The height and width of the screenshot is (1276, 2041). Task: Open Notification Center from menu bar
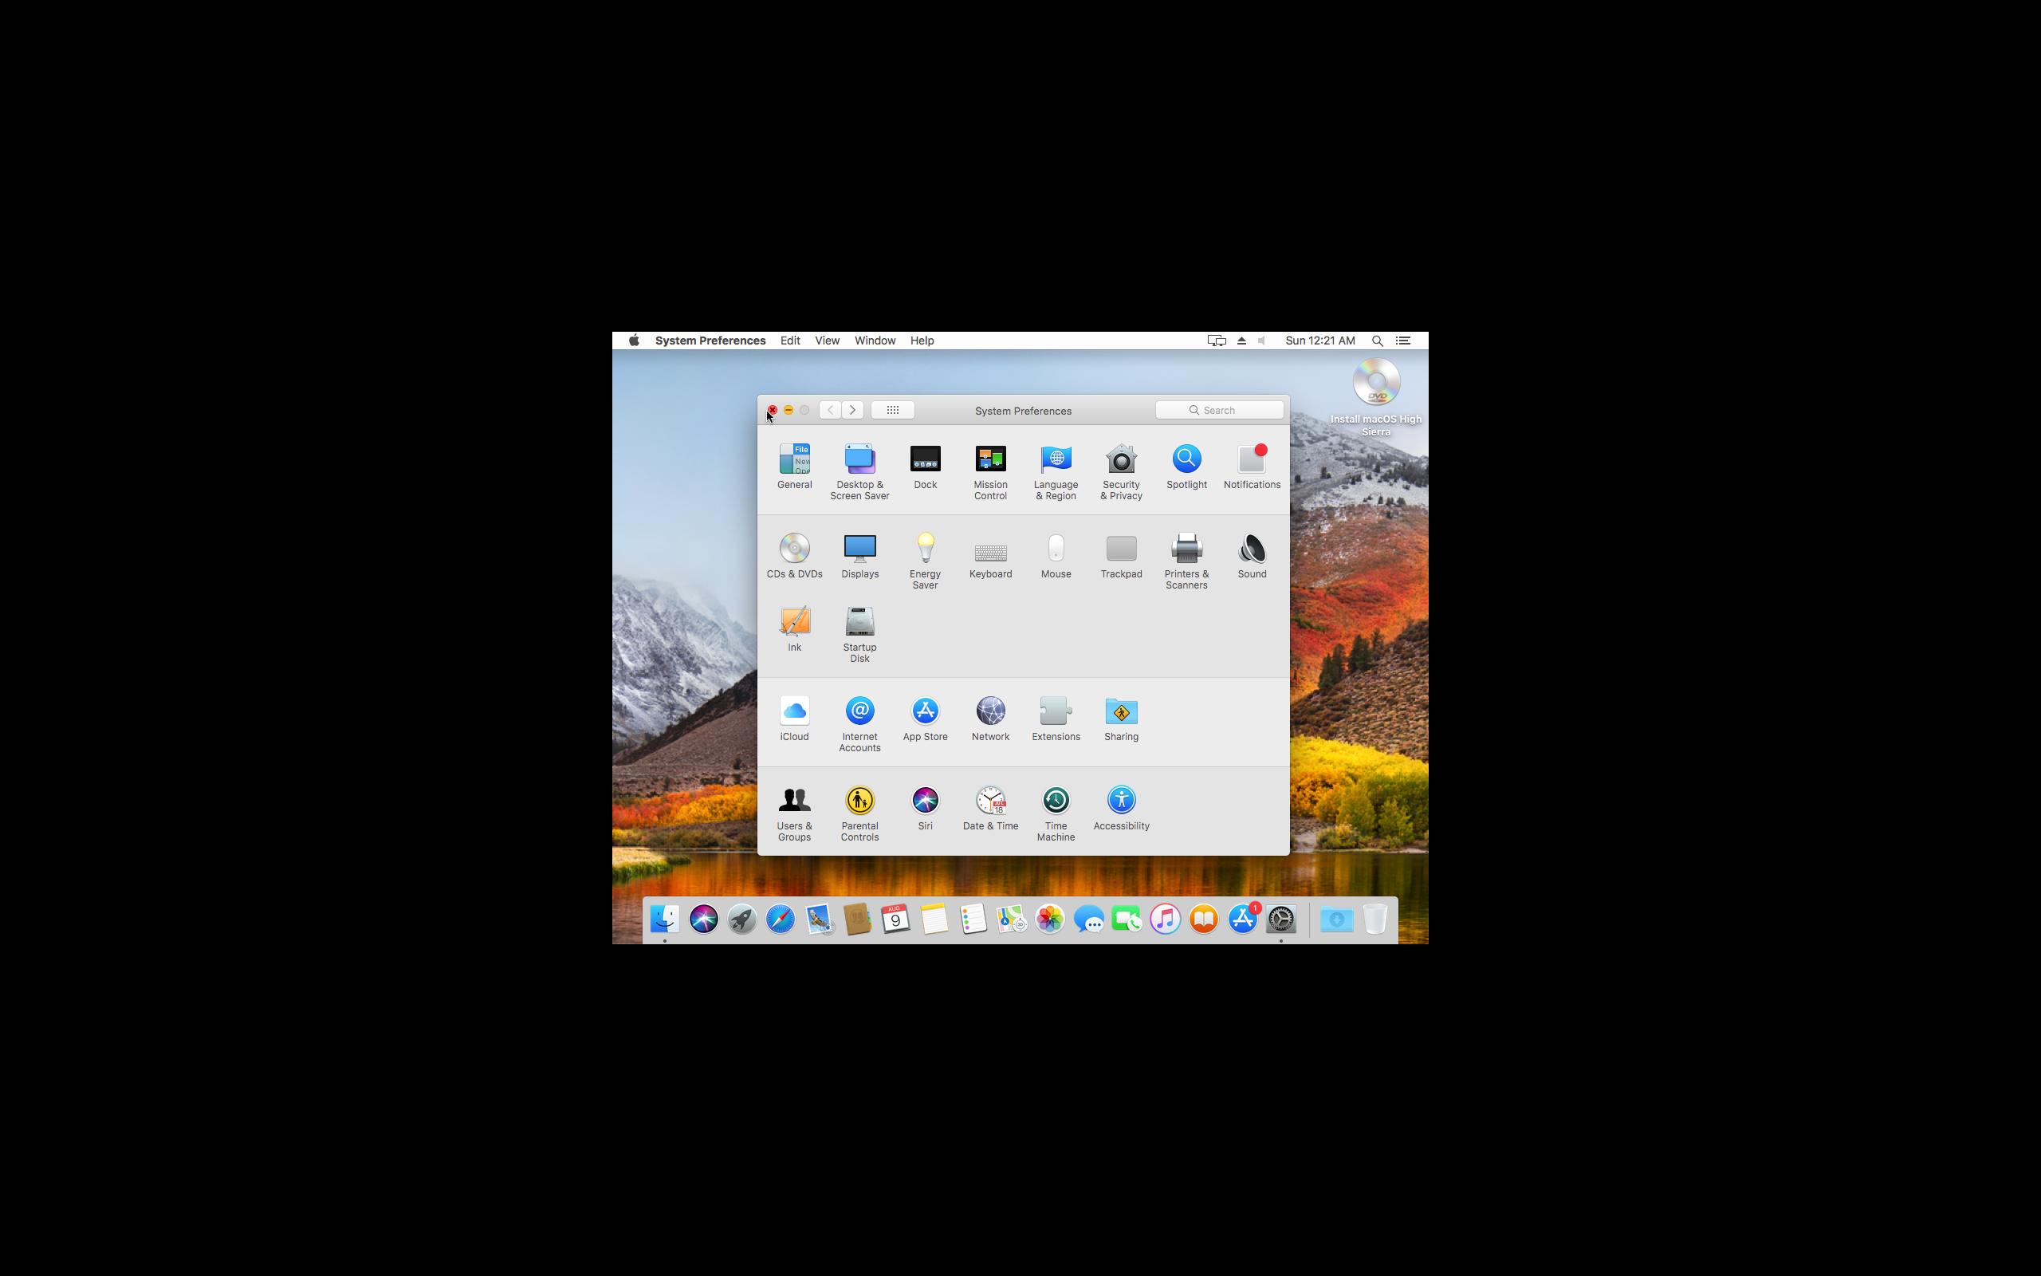[1403, 341]
